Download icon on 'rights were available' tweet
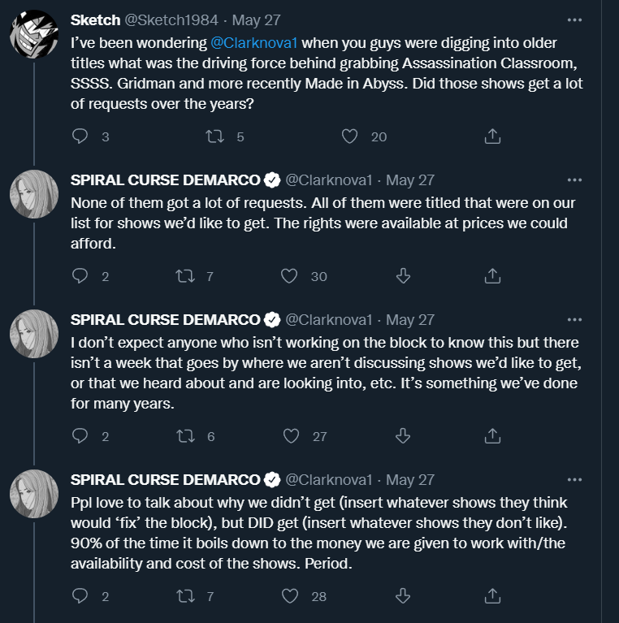619x623 pixels. click(403, 276)
